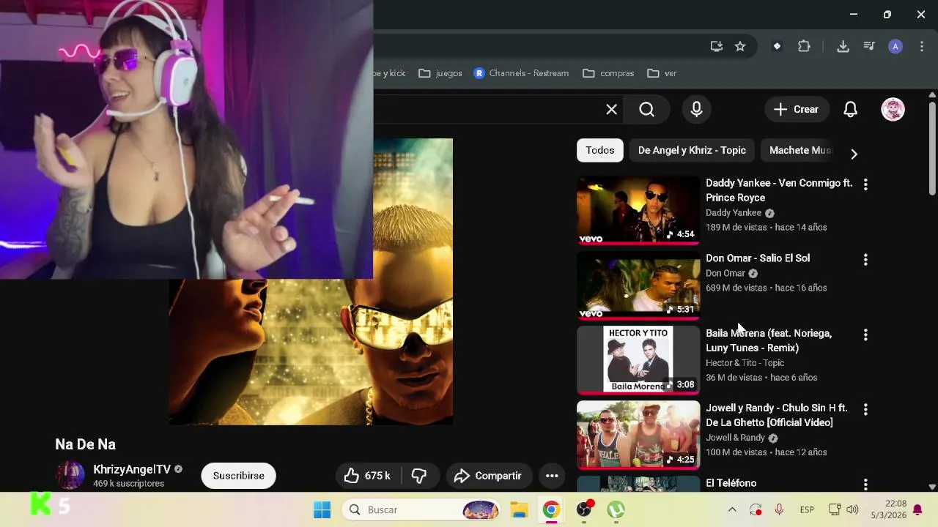Screen dimensions: 938x527
Task: Open Baila Morena Hector y Tito thumbnail
Action: coord(638,360)
